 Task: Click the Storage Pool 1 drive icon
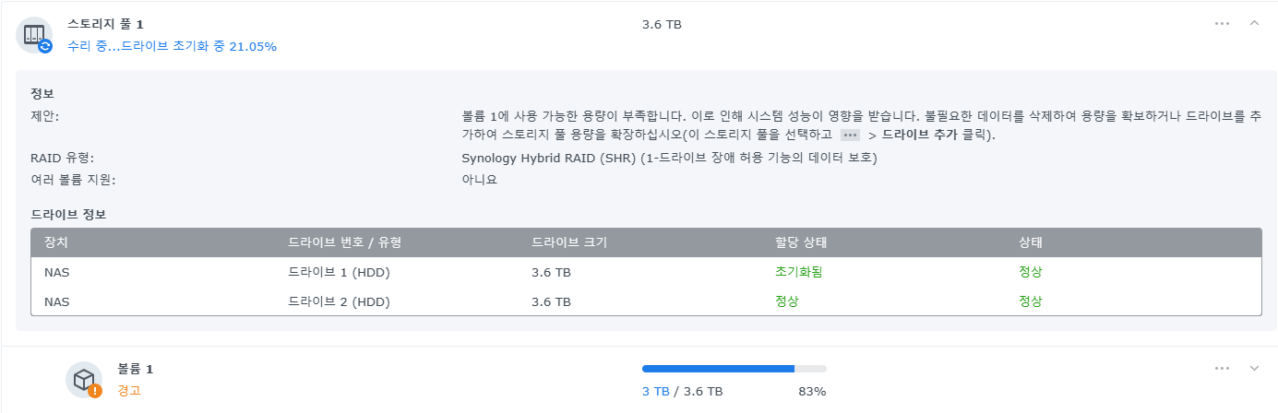coord(34,34)
